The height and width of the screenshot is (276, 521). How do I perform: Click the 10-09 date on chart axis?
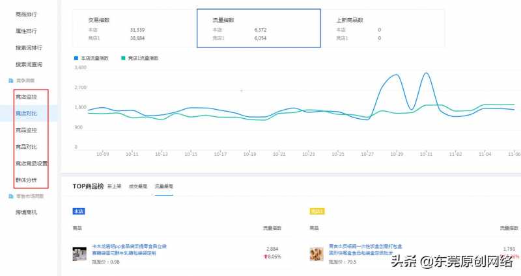pyautogui.click(x=102, y=154)
